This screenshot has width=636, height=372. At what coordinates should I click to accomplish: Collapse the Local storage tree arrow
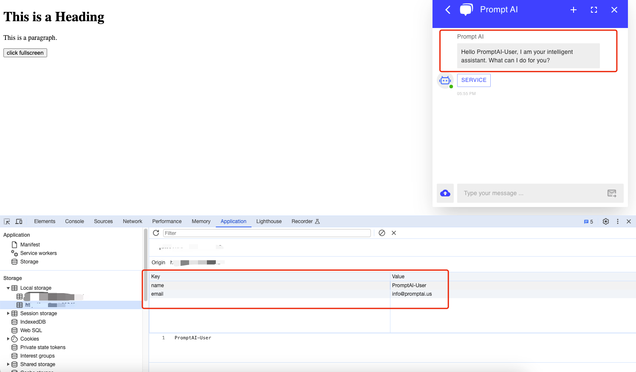tap(8, 288)
